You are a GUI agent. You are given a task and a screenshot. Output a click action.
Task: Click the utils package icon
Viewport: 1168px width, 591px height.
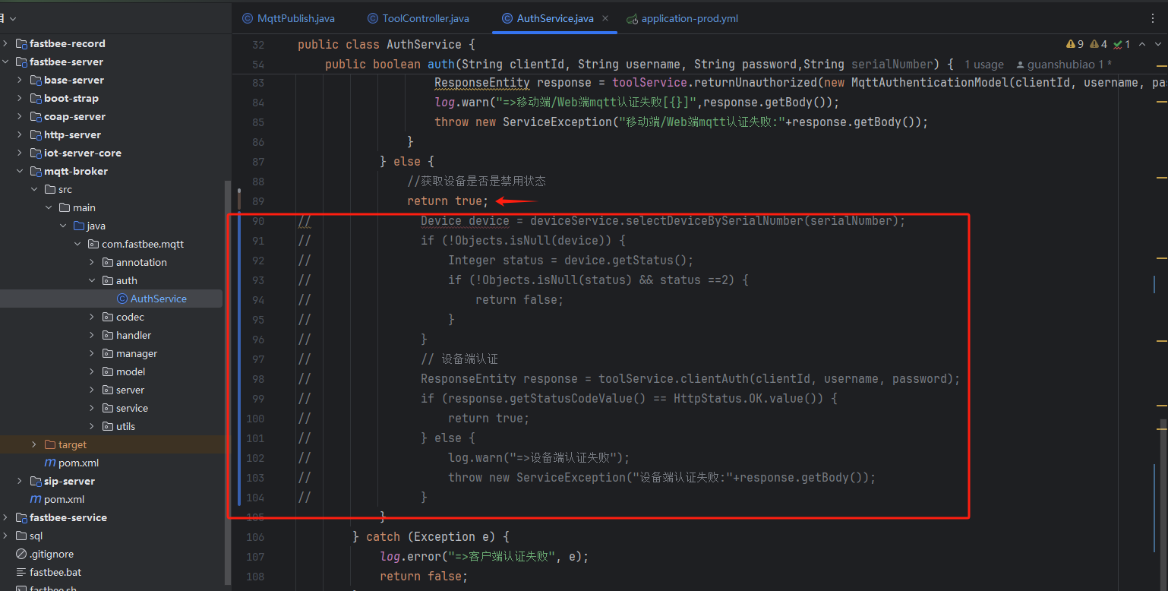pos(107,426)
